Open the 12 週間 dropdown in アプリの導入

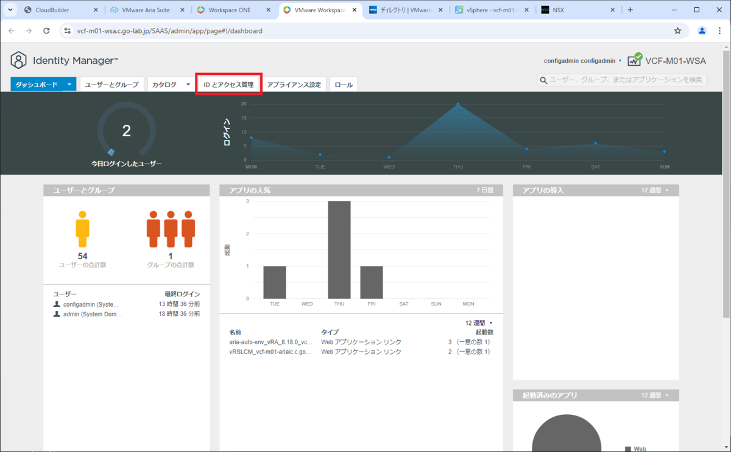(655, 190)
